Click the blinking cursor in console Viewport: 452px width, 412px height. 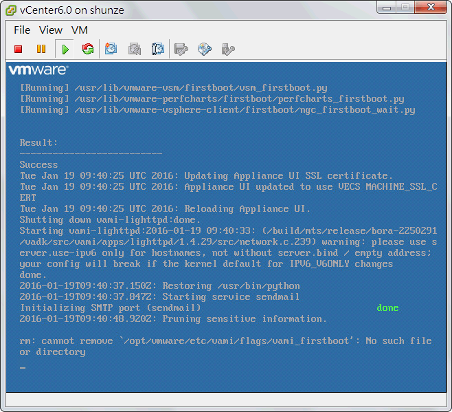tap(23, 367)
